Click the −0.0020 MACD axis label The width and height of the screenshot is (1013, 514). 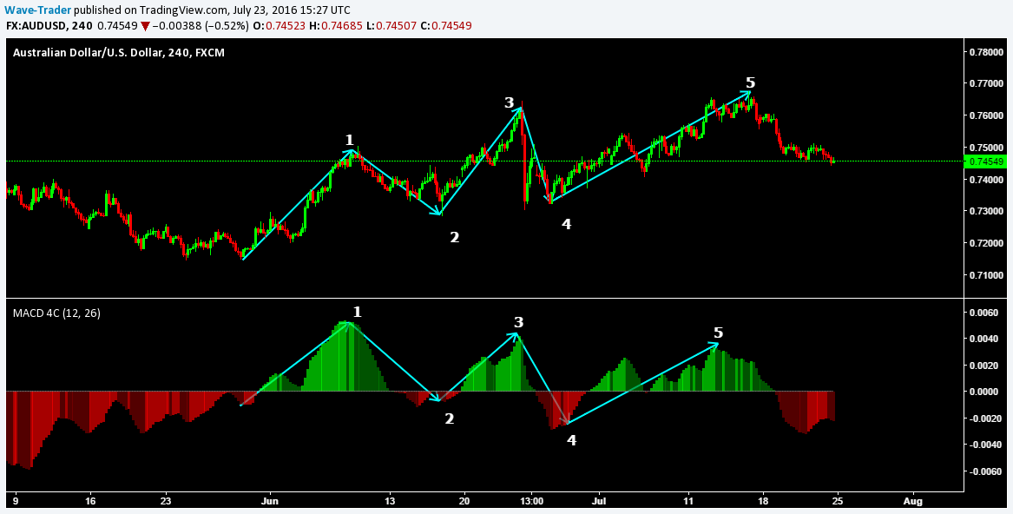(x=984, y=418)
